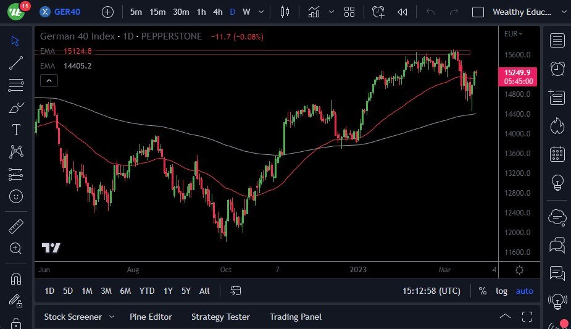The height and width of the screenshot is (329, 571).
Task: Open the text annotation tool
Action: pyautogui.click(x=16, y=130)
